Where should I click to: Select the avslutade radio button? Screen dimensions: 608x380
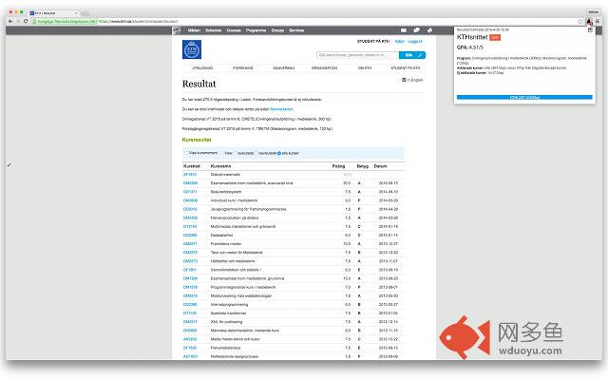236,153
